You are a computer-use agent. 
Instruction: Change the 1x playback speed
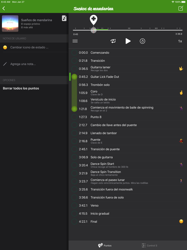point(180,41)
